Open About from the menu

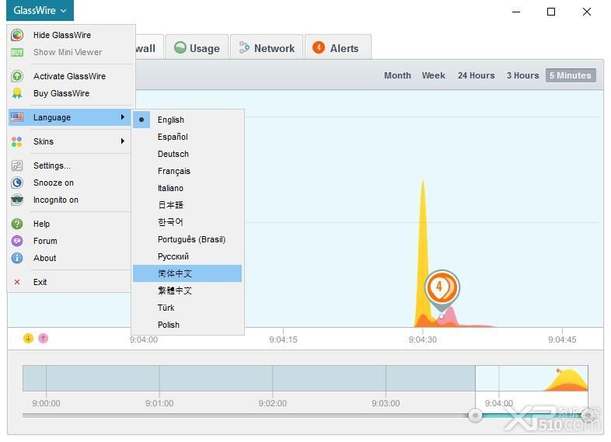69,258
